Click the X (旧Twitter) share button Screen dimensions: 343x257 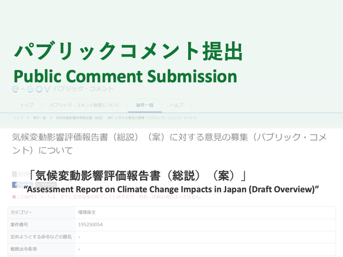(46, 185)
